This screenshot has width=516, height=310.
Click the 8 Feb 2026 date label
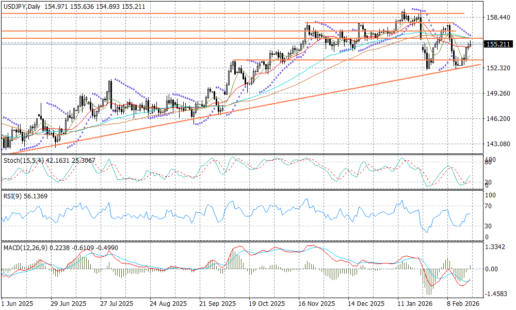pos(464,304)
